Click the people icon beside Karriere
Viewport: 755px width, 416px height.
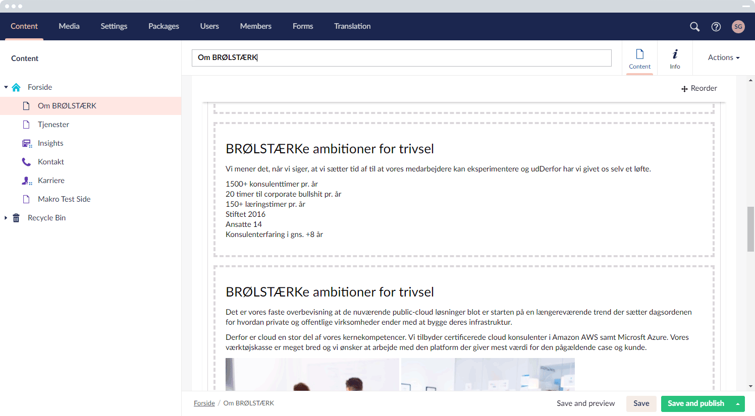(27, 180)
